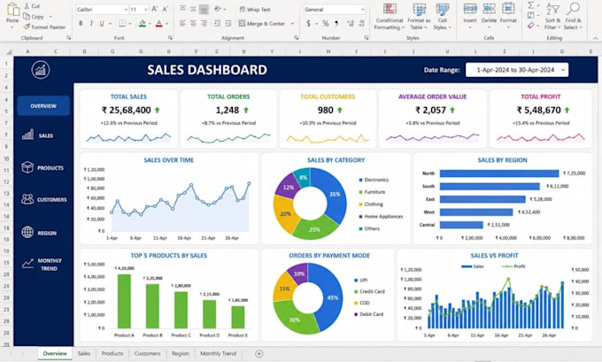Click the Fill Color bucket icon
The image size is (602, 362).
pyautogui.click(x=142, y=23)
